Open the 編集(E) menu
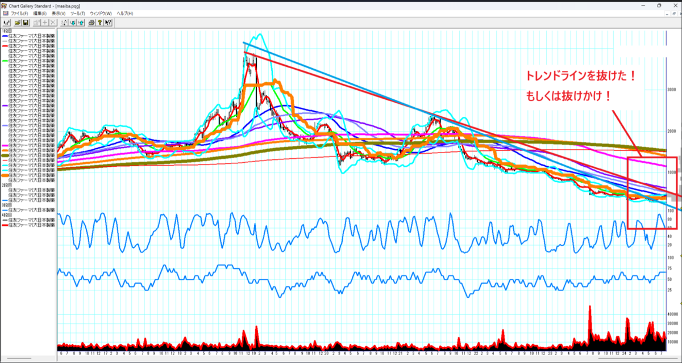The width and height of the screenshot is (682, 363). (x=40, y=14)
